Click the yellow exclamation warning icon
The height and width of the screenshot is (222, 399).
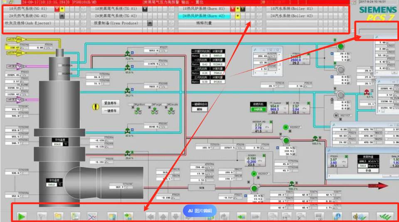(x=96, y=107)
